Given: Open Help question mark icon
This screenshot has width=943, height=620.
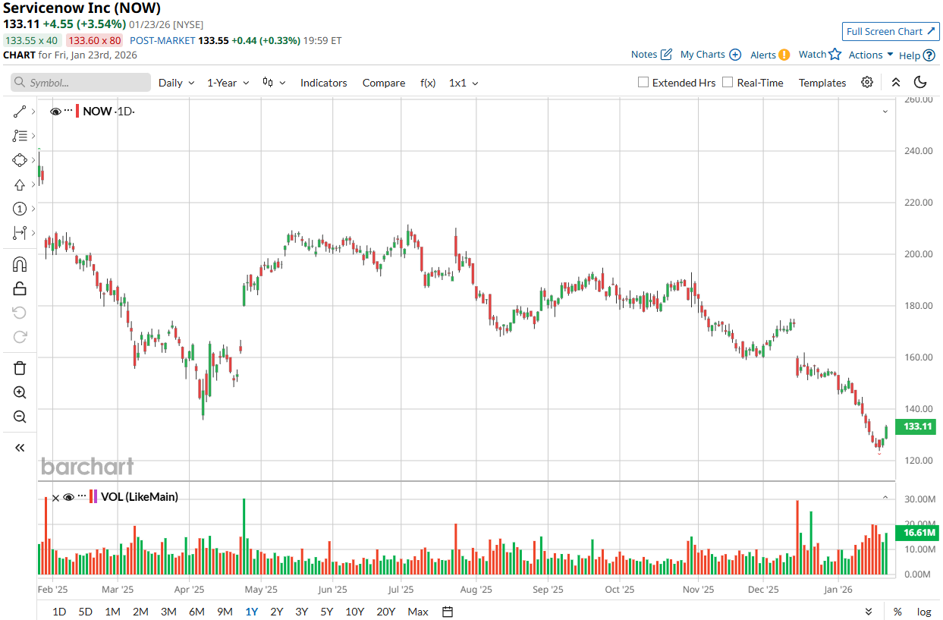Looking at the screenshot, I should 928,55.
